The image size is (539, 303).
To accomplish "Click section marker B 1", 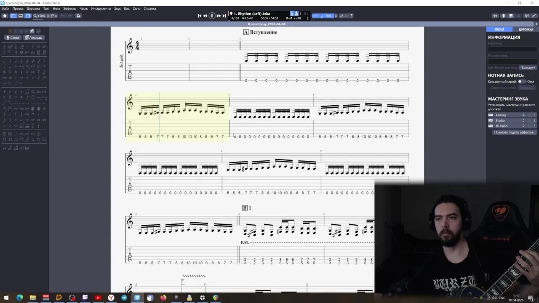I will click(x=246, y=208).
